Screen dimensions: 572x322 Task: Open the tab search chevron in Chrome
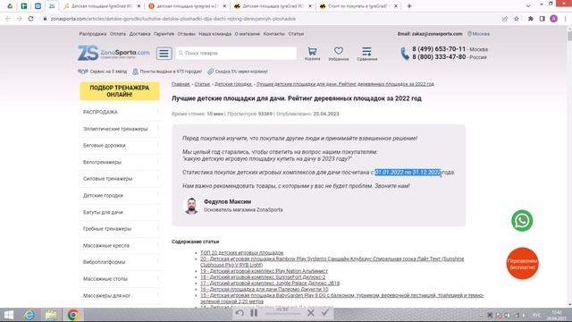tap(528, 6)
